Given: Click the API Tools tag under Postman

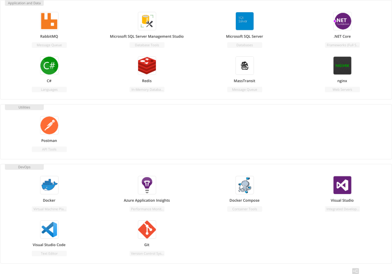Looking at the screenshot, I should [49, 149].
